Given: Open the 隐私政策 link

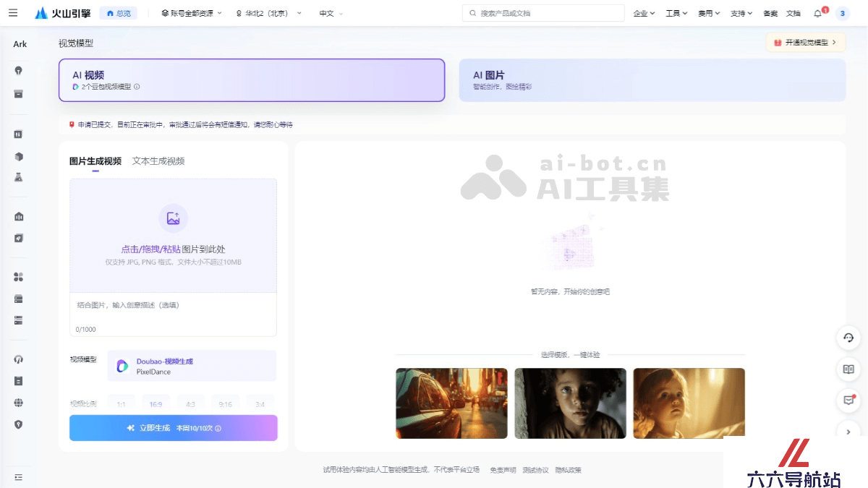Looking at the screenshot, I should pyautogui.click(x=569, y=470).
